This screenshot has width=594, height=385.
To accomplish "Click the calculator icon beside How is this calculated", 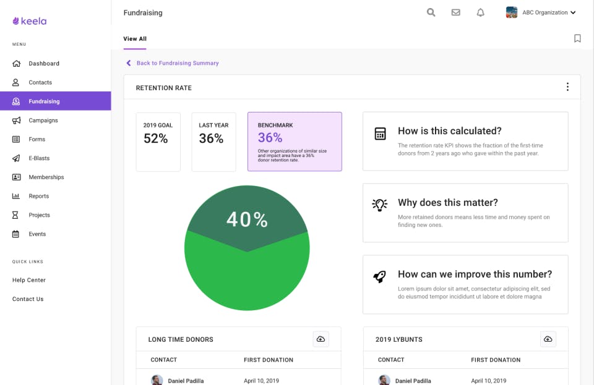I will click(x=380, y=133).
